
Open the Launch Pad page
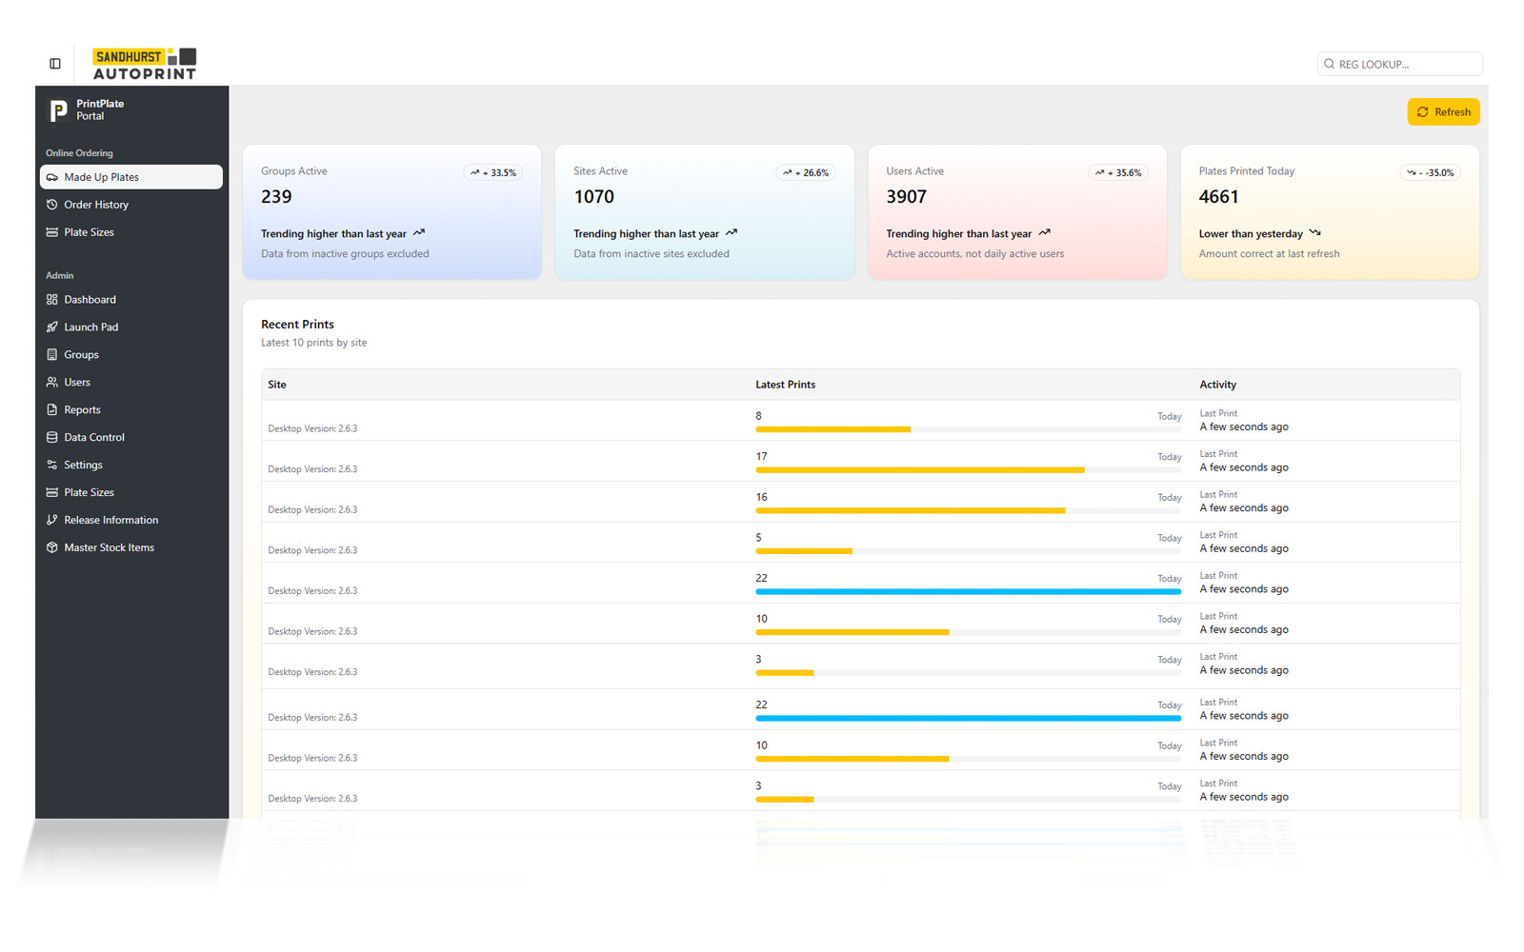pyautogui.click(x=131, y=327)
